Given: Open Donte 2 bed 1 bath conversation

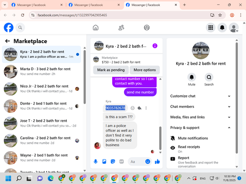Looking at the screenshot, I should pyautogui.click(x=41, y=106).
